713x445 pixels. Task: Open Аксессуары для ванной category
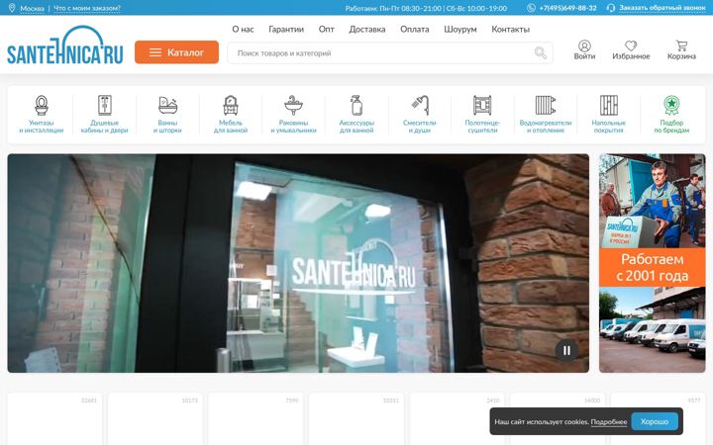point(356,115)
